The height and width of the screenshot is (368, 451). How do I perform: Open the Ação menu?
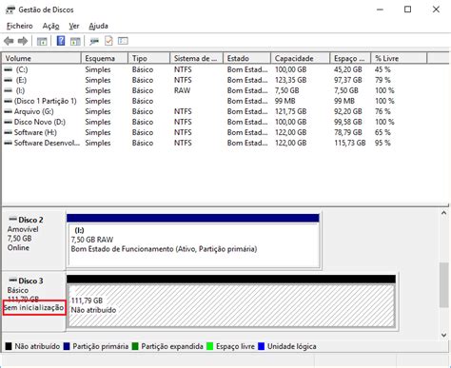click(50, 26)
